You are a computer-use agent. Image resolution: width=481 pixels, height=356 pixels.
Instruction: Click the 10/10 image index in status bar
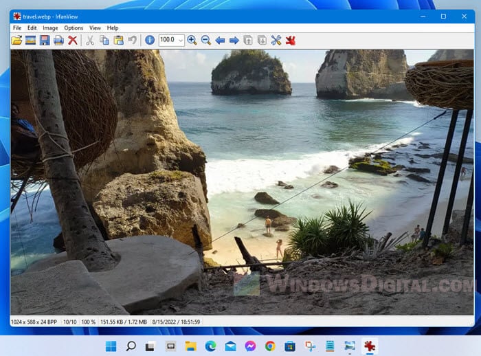[x=70, y=322]
